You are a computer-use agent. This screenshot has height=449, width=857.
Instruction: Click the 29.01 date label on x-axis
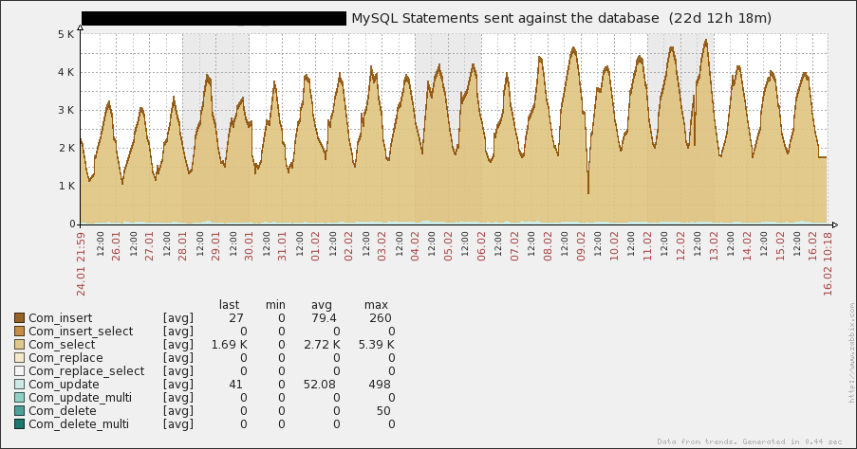(x=215, y=246)
